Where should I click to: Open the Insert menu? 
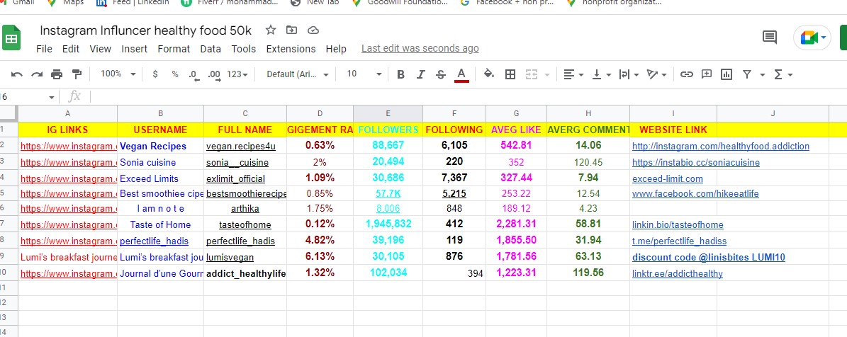(135, 49)
